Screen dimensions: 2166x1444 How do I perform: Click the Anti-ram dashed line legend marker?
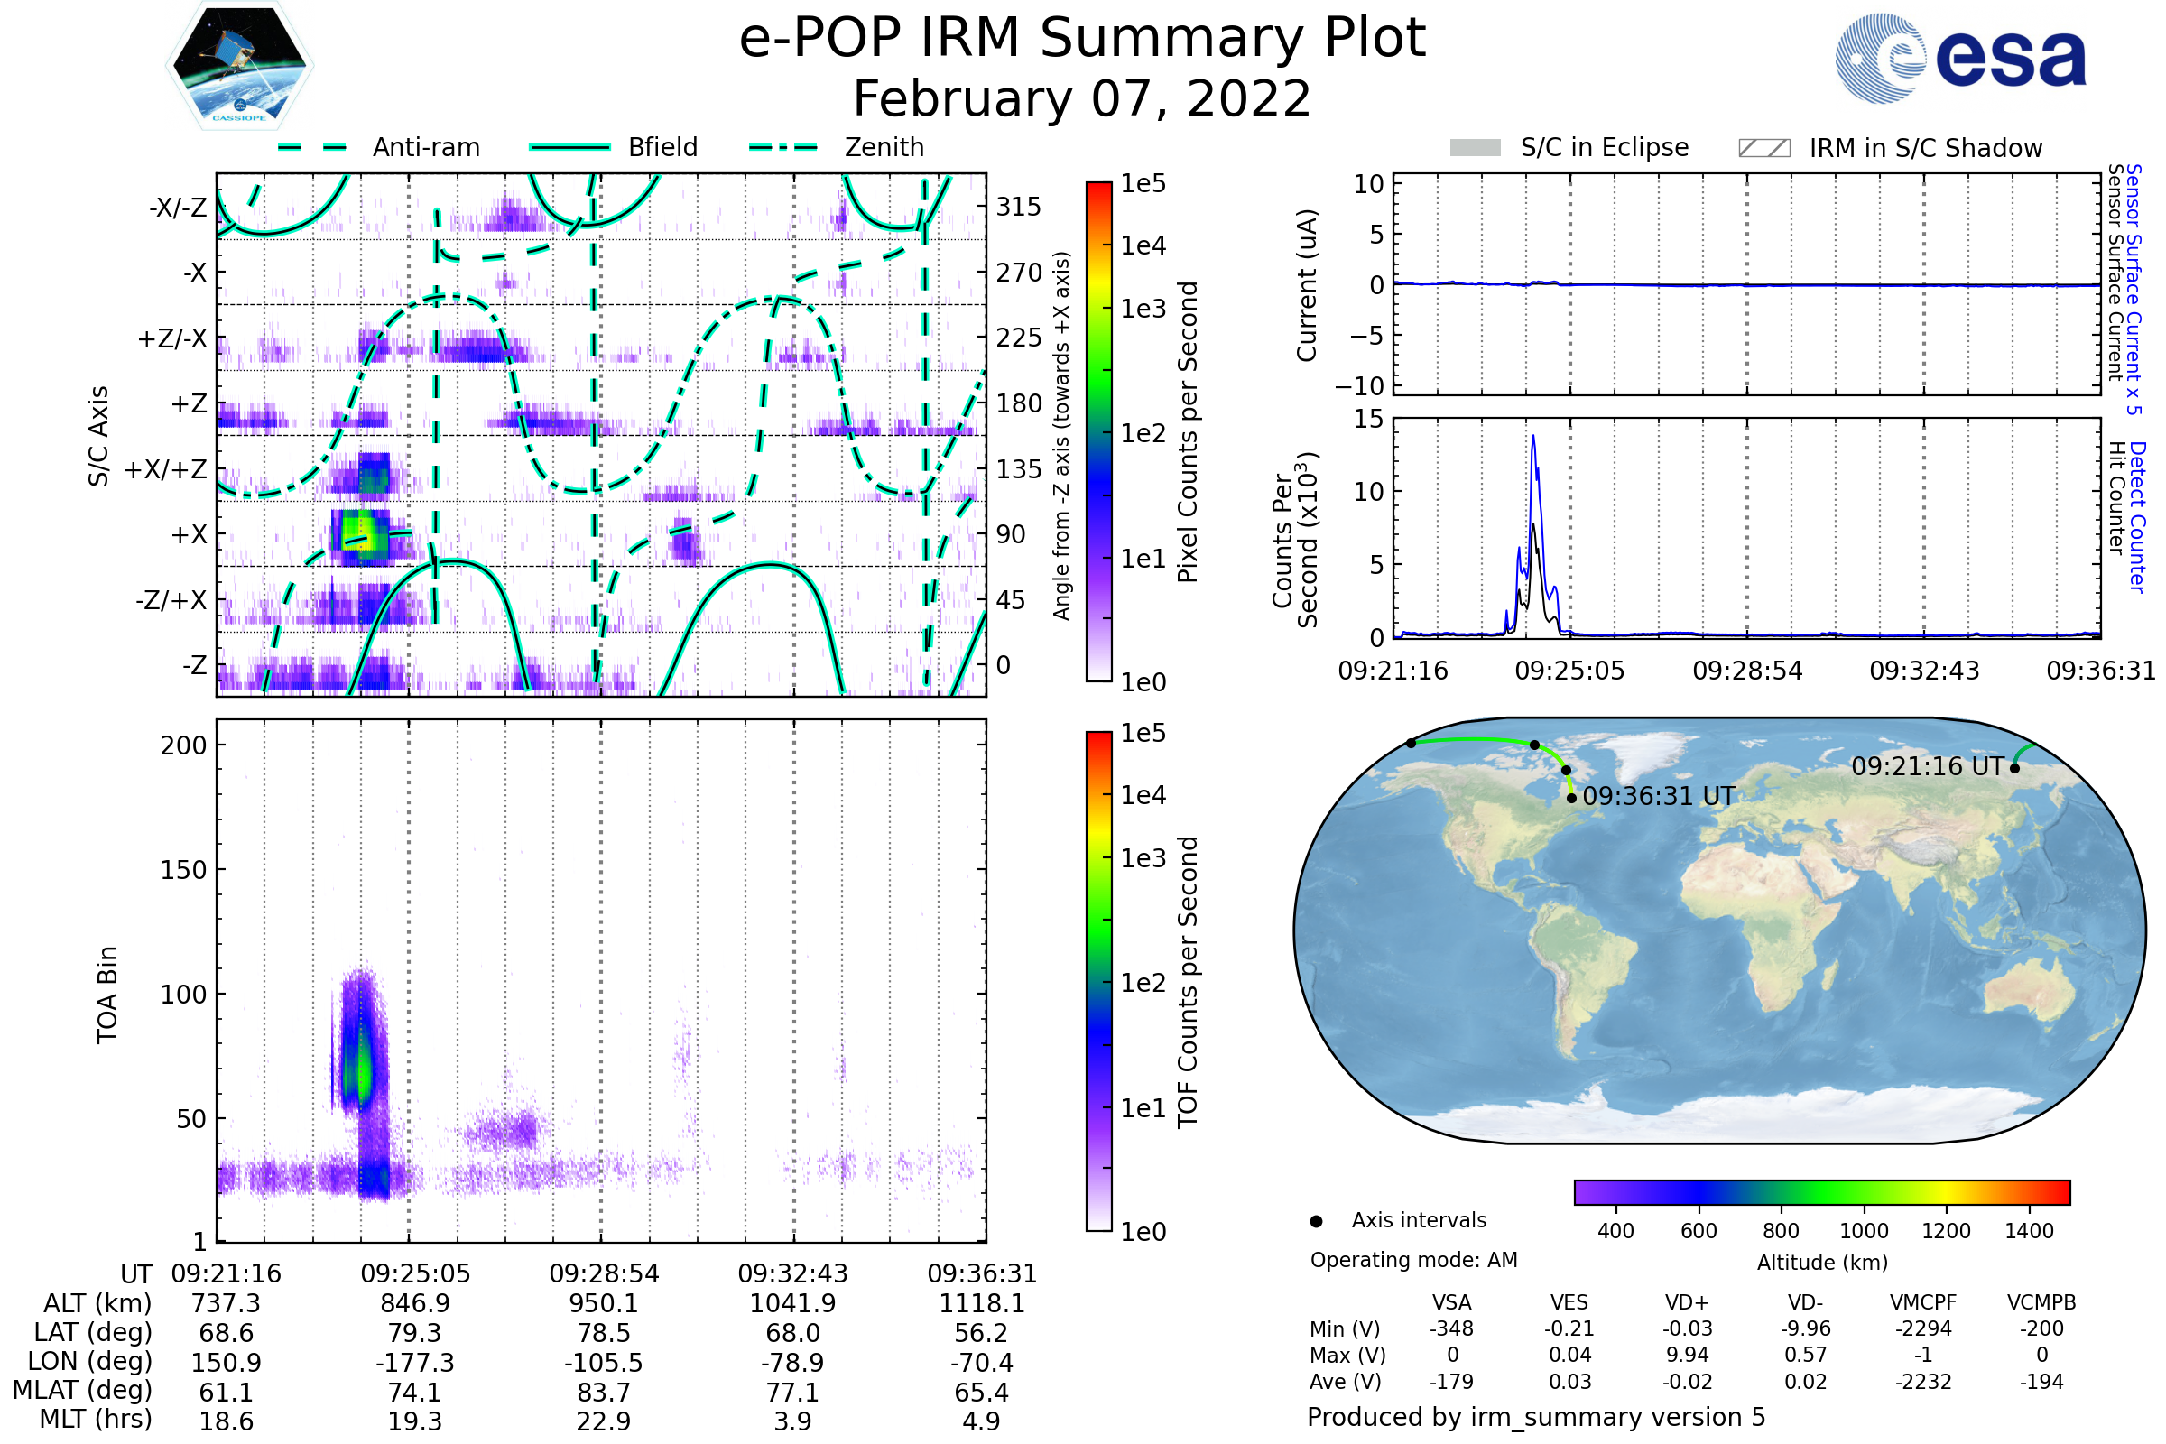312,147
